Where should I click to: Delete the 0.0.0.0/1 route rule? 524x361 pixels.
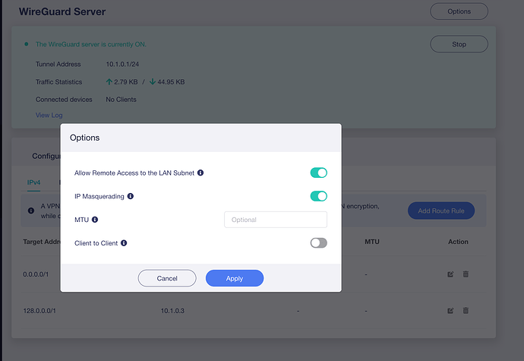click(x=466, y=274)
